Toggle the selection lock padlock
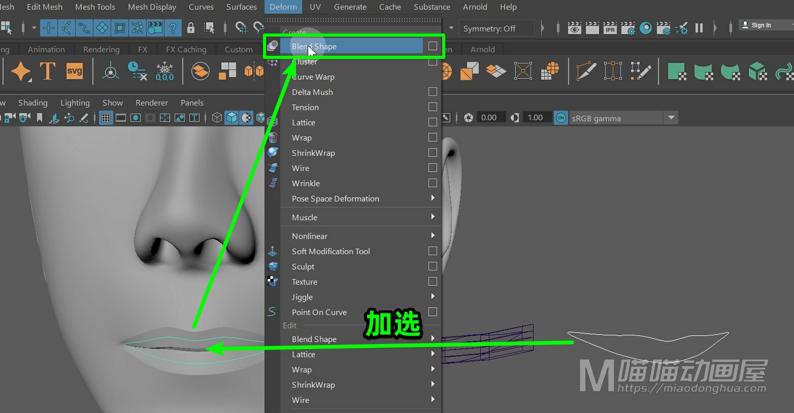This screenshot has height=413, width=794. coord(191,28)
